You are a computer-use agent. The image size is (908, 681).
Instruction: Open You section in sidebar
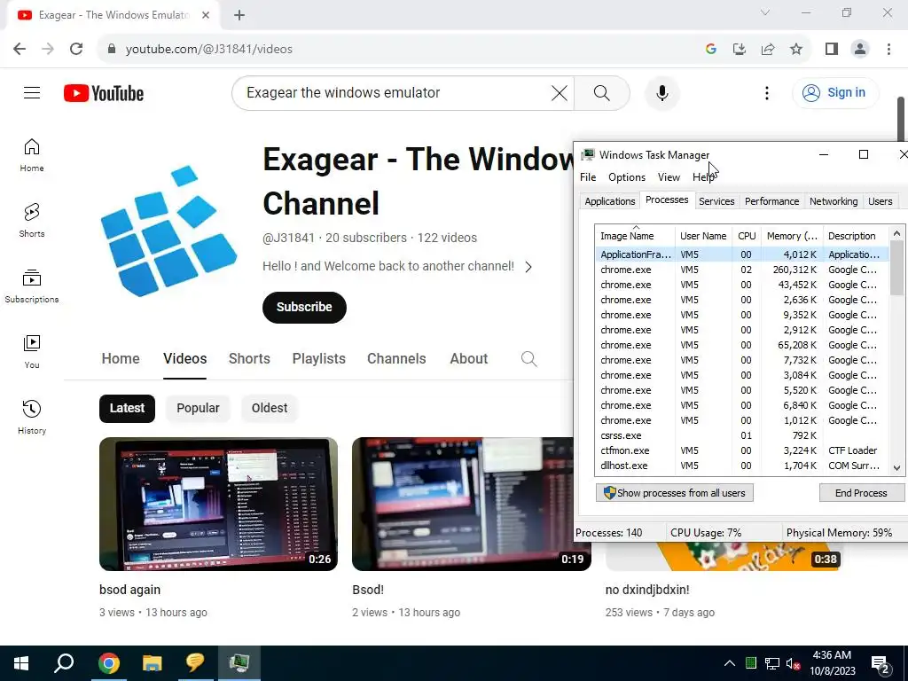(x=32, y=351)
